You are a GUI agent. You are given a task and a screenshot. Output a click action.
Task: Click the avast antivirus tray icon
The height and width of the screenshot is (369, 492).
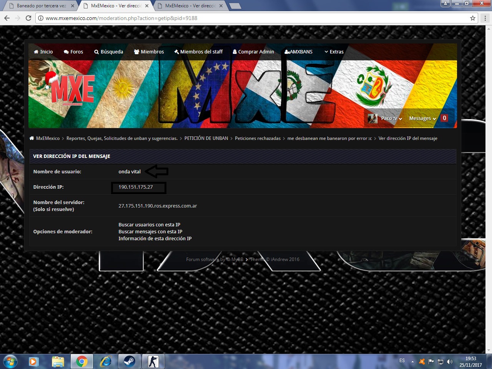coord(422,362)
